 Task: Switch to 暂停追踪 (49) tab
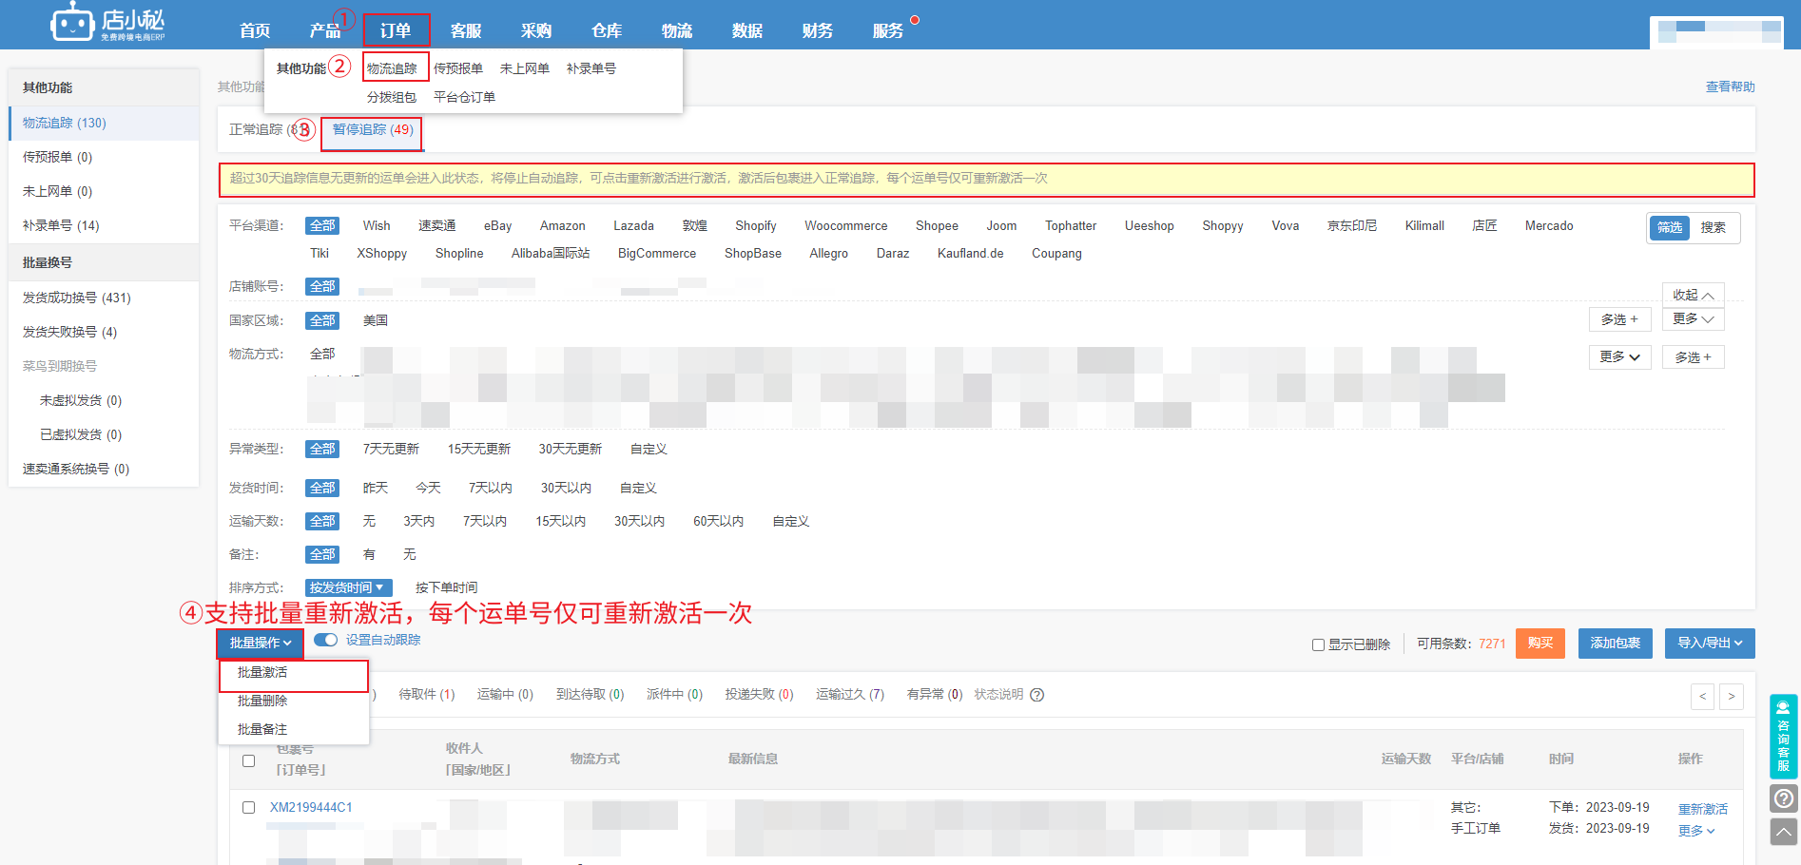[373, 129]
